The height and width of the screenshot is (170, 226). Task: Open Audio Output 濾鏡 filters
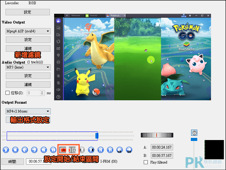click(x=28, y=85)
